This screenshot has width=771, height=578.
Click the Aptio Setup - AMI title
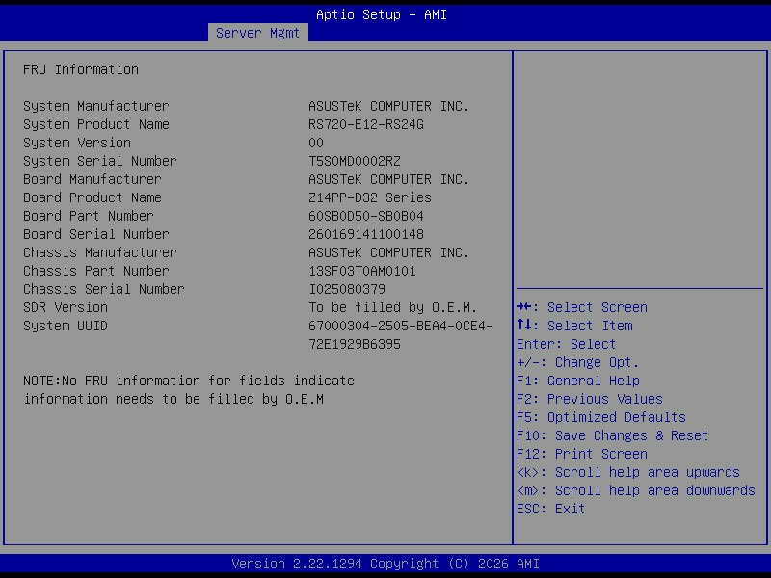382,14
